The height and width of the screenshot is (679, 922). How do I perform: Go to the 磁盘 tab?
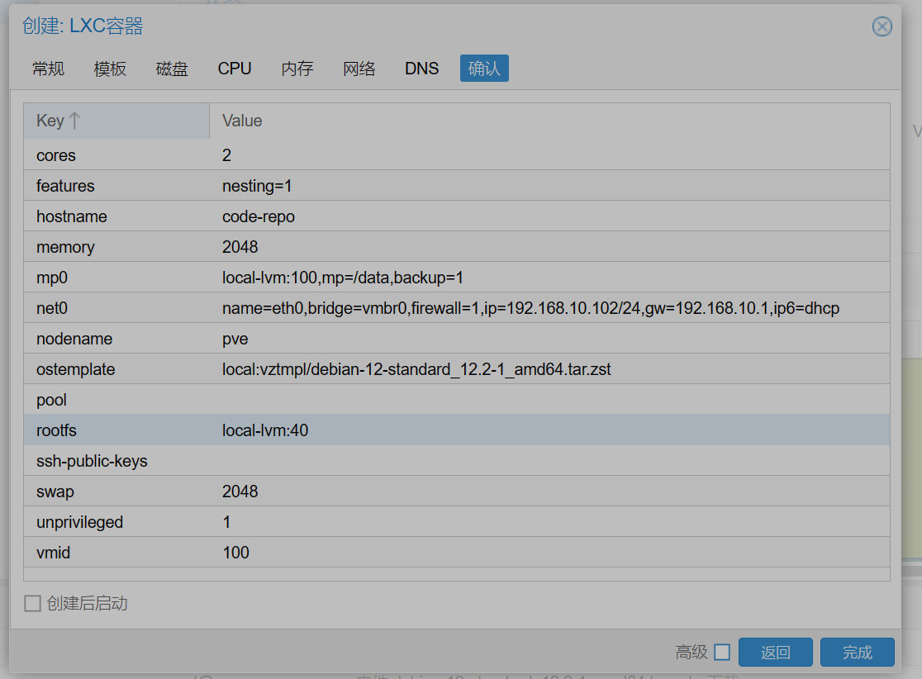pyautogui.click(x=172, y=69)
